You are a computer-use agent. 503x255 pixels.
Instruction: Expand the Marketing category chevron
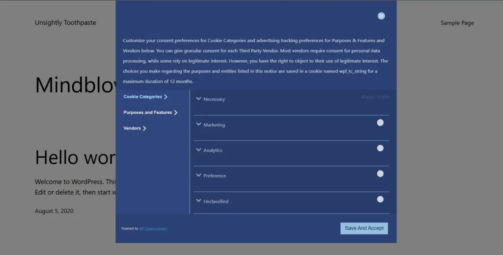[199, 124]
